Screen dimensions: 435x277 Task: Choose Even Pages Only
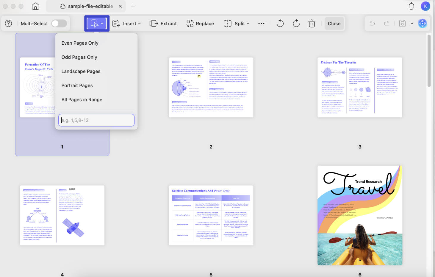(x=80, y=43)
